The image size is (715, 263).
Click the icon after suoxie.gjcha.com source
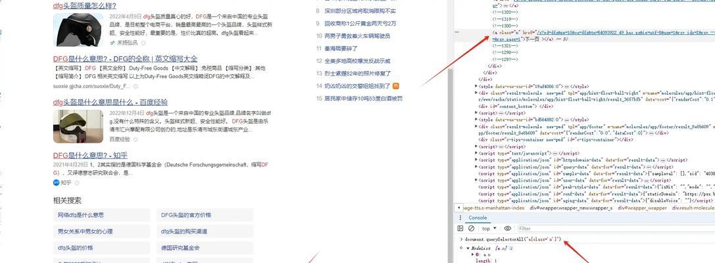(x=136, y=86)
